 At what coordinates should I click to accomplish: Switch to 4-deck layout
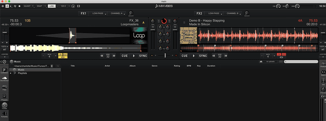click(x=11, y=6)
